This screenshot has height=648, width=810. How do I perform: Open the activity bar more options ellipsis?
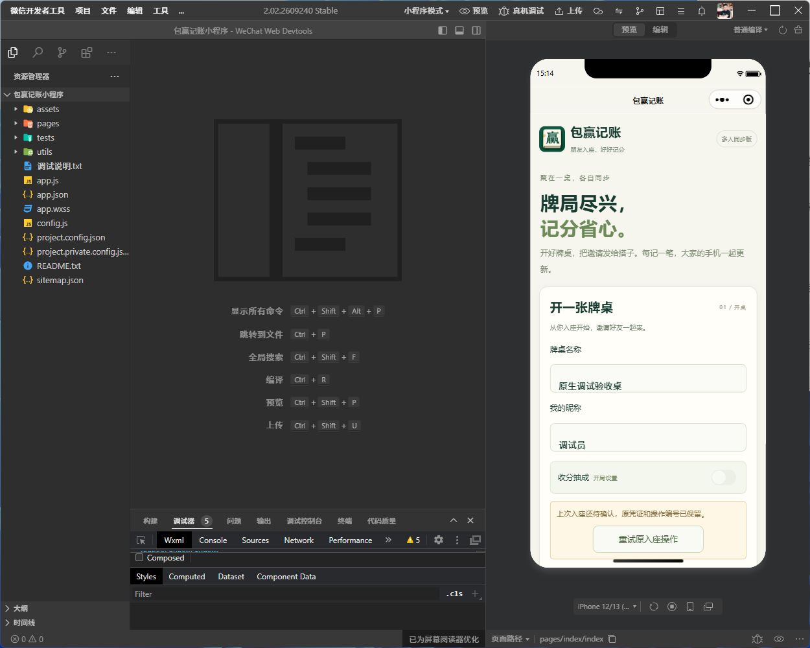pos(111,52)
